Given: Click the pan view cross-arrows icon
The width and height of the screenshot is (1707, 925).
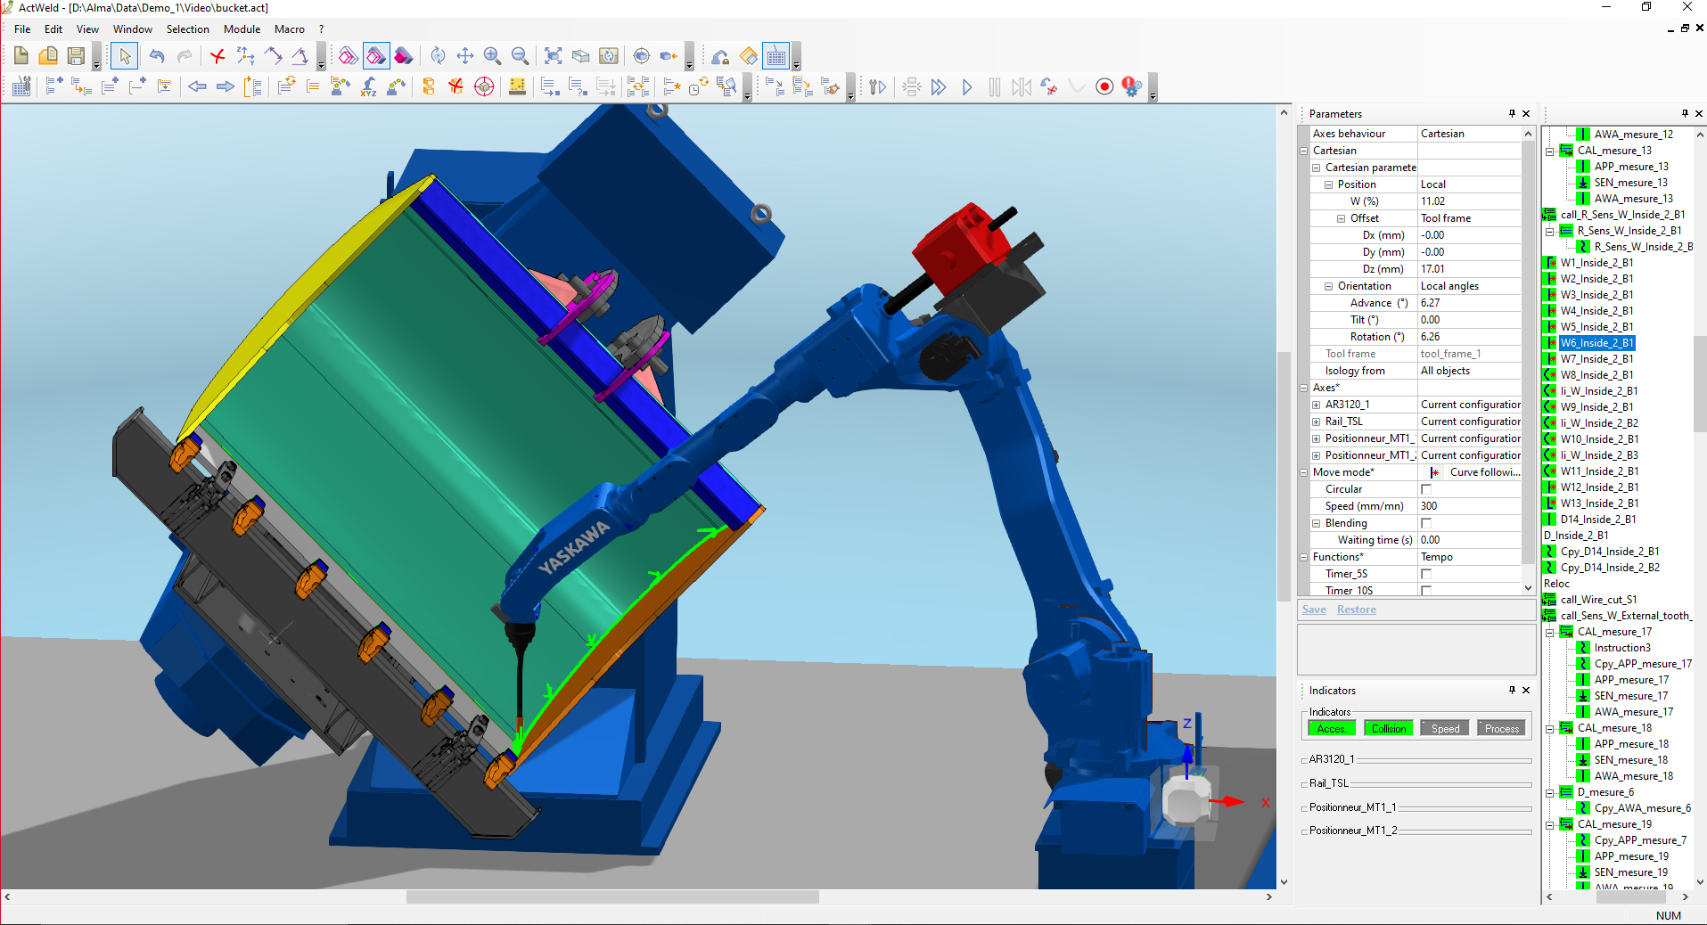Looking at the screenshot, I should click(x=465, y=56).
